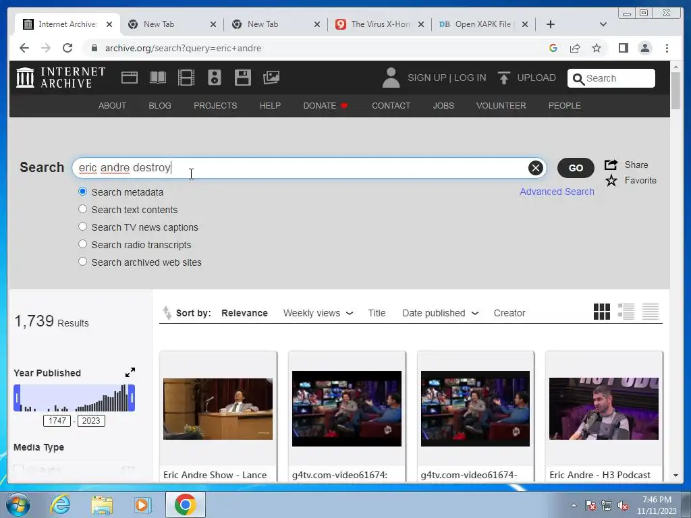Viewport: 691px width, 518px height.
Task: Expand the Year Published histogram
Action: click(x=130, y=372)
